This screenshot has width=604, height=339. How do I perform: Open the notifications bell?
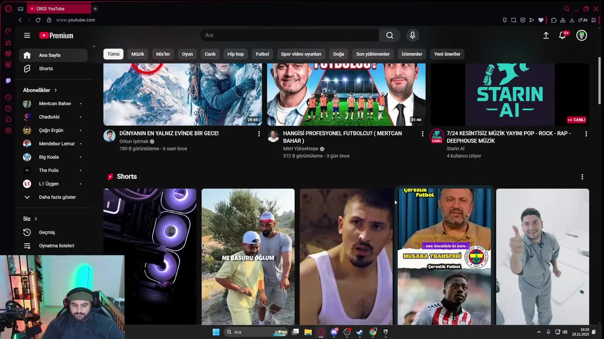coord(562,35)
